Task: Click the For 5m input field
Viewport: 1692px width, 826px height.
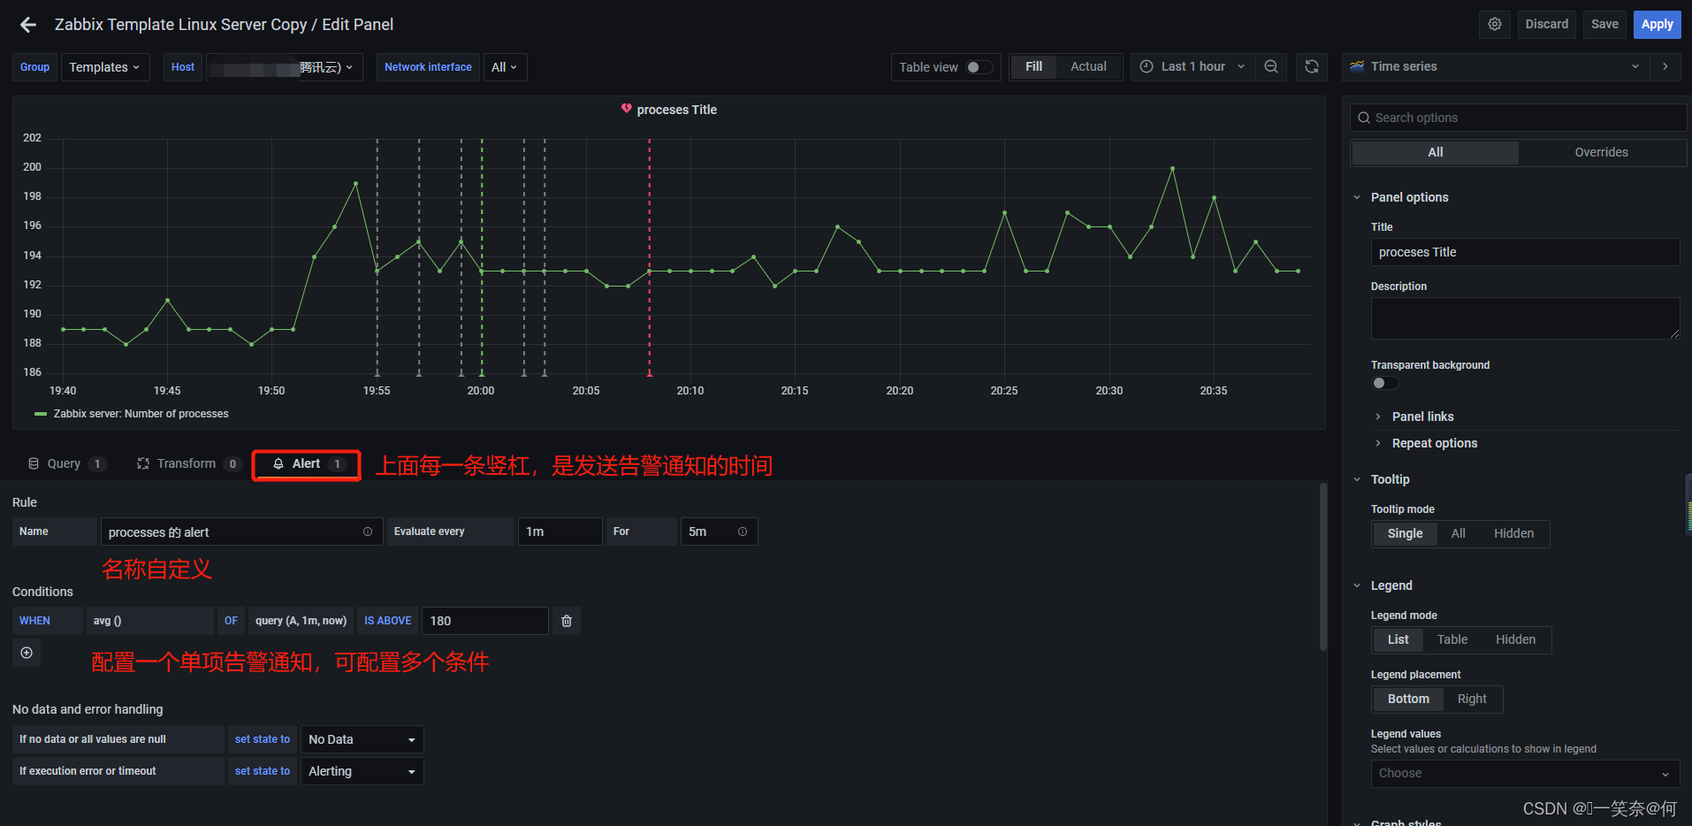Action: pos(719,532)
